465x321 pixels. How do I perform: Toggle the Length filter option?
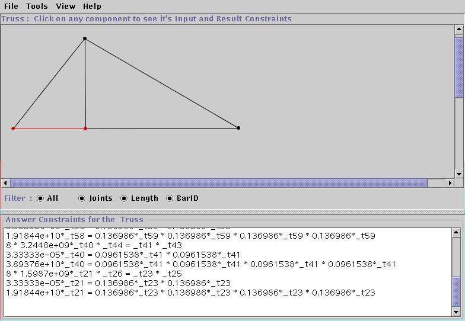124,198
